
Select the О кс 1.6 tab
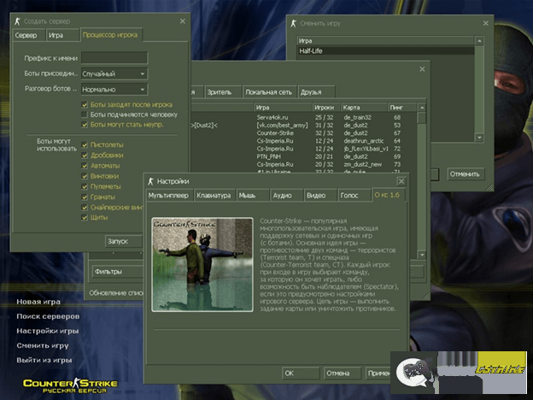pos(388,195)
